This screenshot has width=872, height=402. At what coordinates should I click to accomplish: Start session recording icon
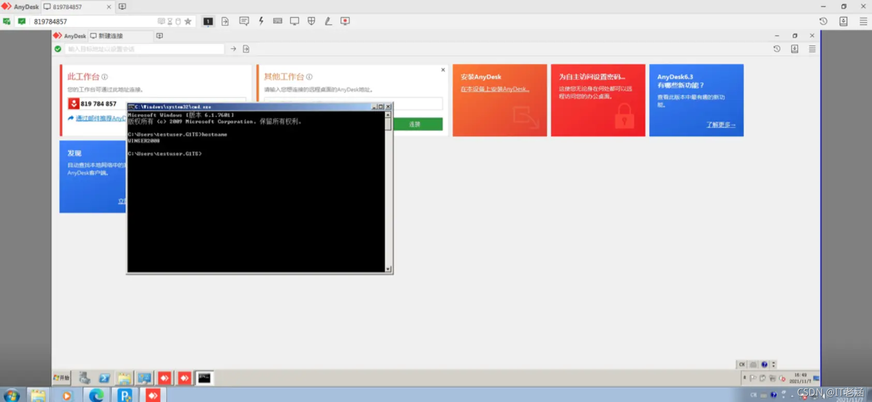[x=345, y=21]
